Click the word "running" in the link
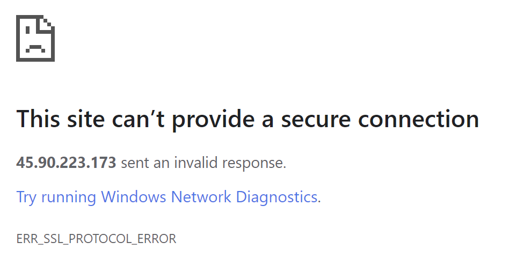 pos(69,197)
